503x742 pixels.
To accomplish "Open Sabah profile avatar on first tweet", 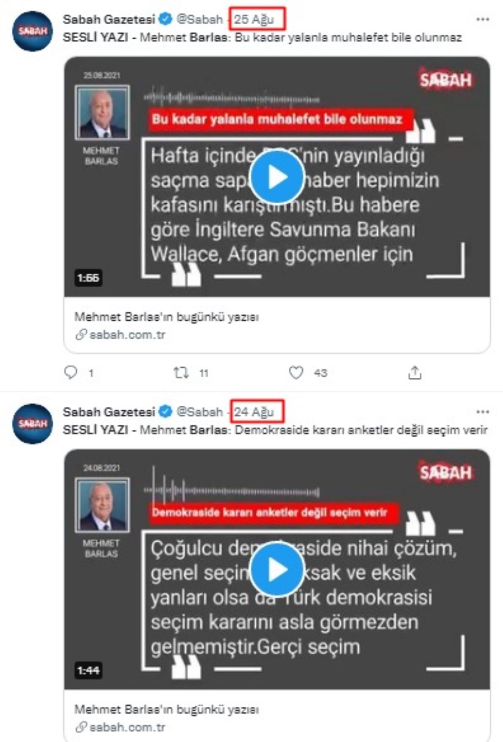I will point(33,31).
